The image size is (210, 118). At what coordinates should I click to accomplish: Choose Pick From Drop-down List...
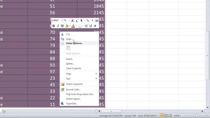click(x=79, y=94)
